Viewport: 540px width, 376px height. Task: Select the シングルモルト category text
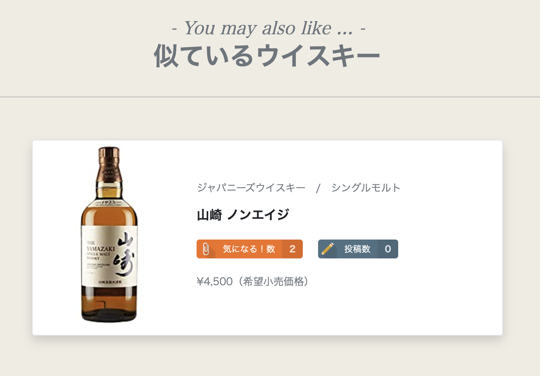pos(366,188)
